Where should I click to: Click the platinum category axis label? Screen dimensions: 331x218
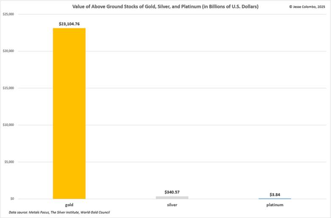275,205
